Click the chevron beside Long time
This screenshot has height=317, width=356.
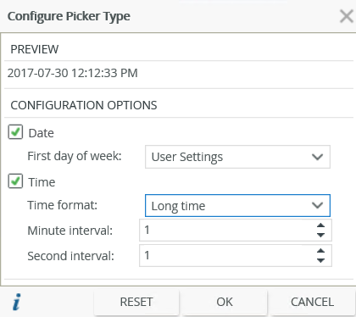[x=317, y=205]
